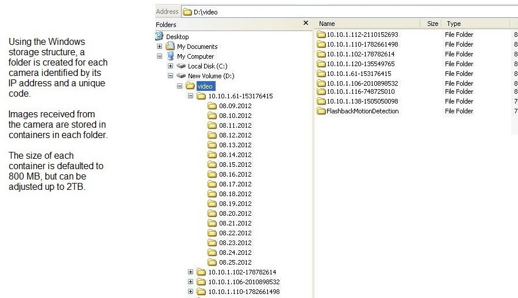Expand Local Disk (C:) node
Viewport: 518px width, 298px height.
171,66
